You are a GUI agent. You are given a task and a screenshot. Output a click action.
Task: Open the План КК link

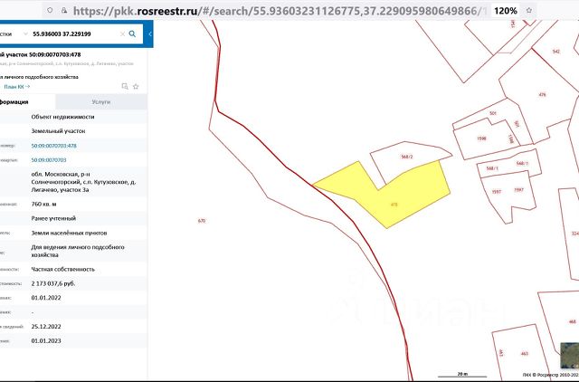[16, 87]
